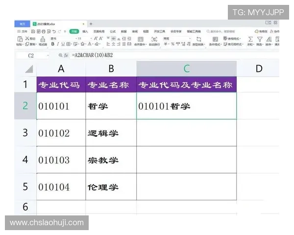Click the Auto wrap text (自动换行) icon

coord(154,39)
